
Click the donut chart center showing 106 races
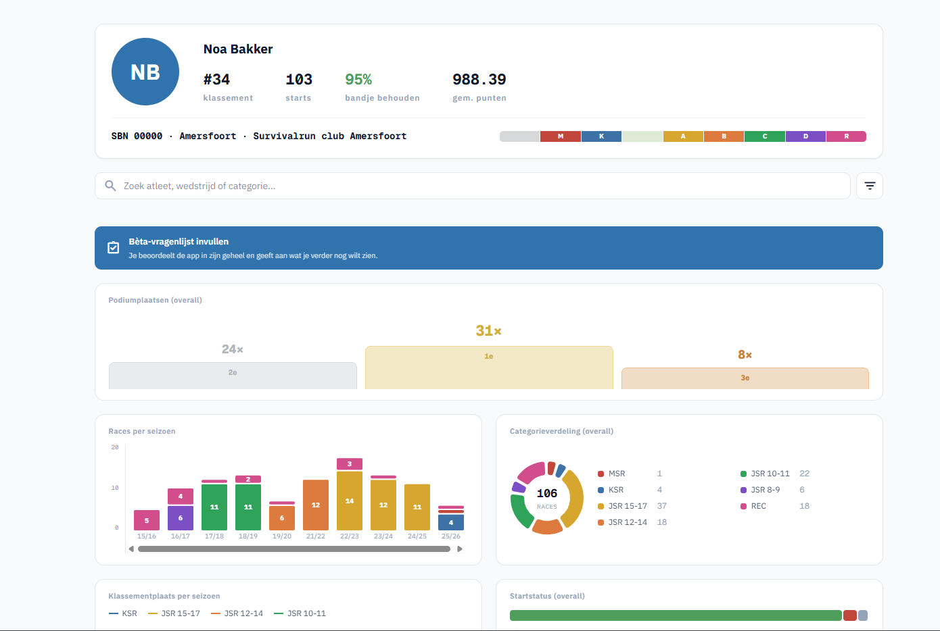547,498
